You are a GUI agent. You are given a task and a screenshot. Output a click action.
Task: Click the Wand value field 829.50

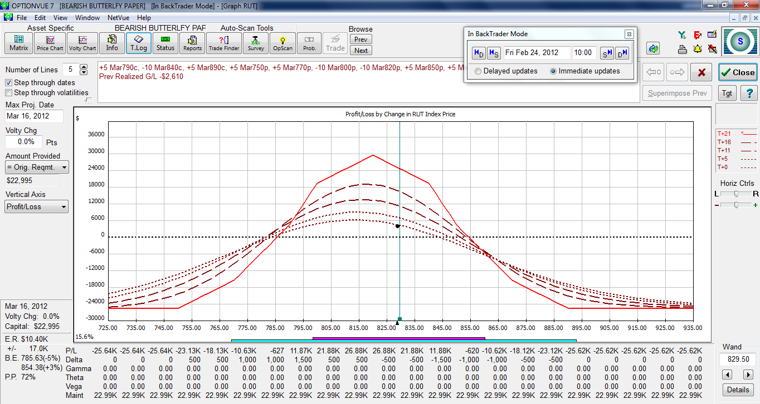point(738,359)
